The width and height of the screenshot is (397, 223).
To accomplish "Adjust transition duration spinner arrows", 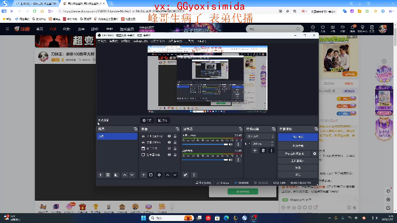I will 272,143.
